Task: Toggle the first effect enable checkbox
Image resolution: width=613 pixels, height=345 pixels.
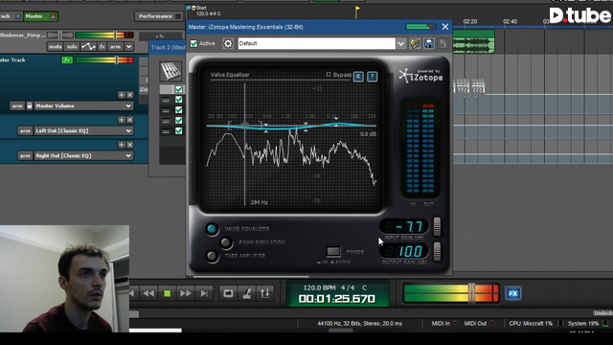Action: tap(179, 89)
